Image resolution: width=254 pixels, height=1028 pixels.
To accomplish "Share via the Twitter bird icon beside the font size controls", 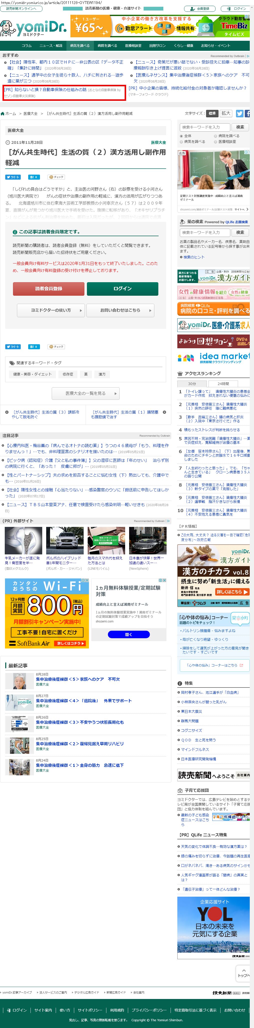I will [x=239, y=113].
